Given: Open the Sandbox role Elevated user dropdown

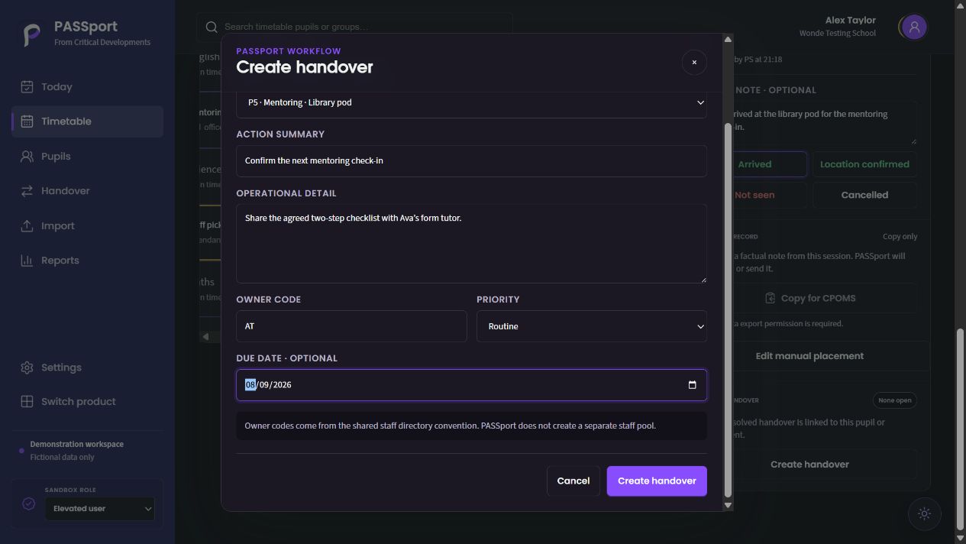Looking at the screenshot, I should click(99, 509).
